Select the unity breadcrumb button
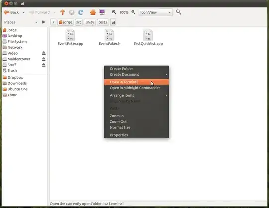Viewport: 269px width, 208px height. click(x=90, y=22)
